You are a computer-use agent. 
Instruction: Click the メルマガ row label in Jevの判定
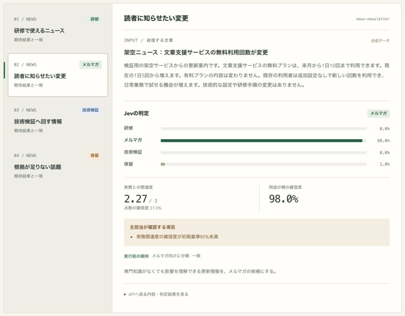[133, 140]
